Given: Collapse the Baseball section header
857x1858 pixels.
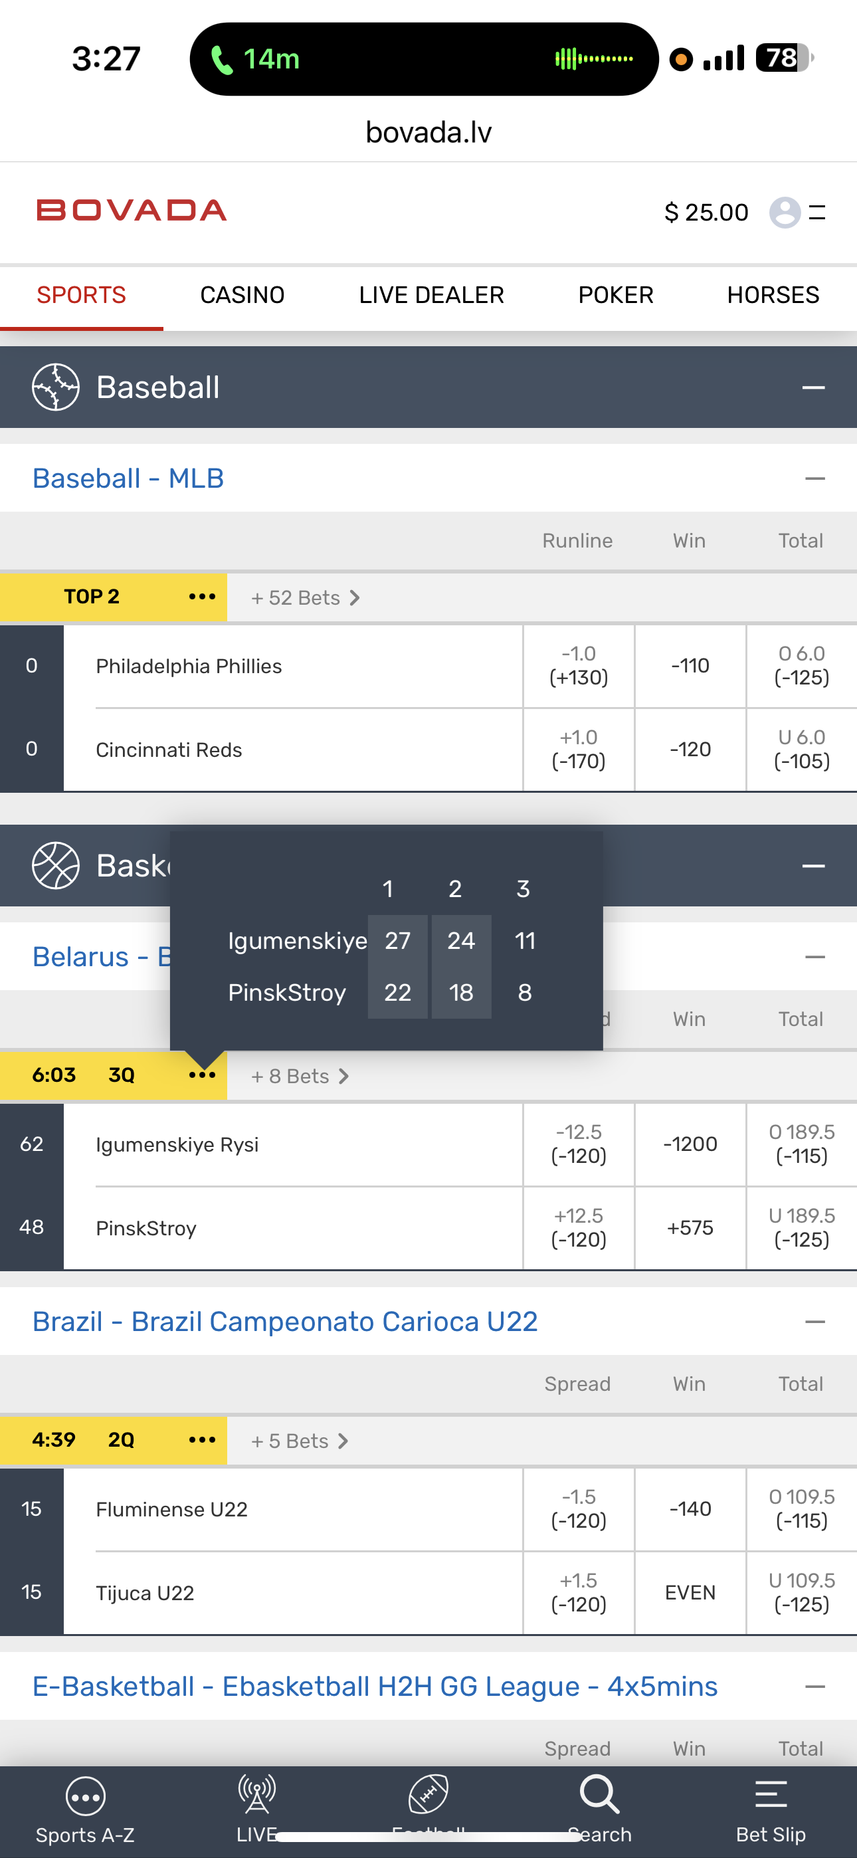Looking at the screenshot, I should (813, 387).
